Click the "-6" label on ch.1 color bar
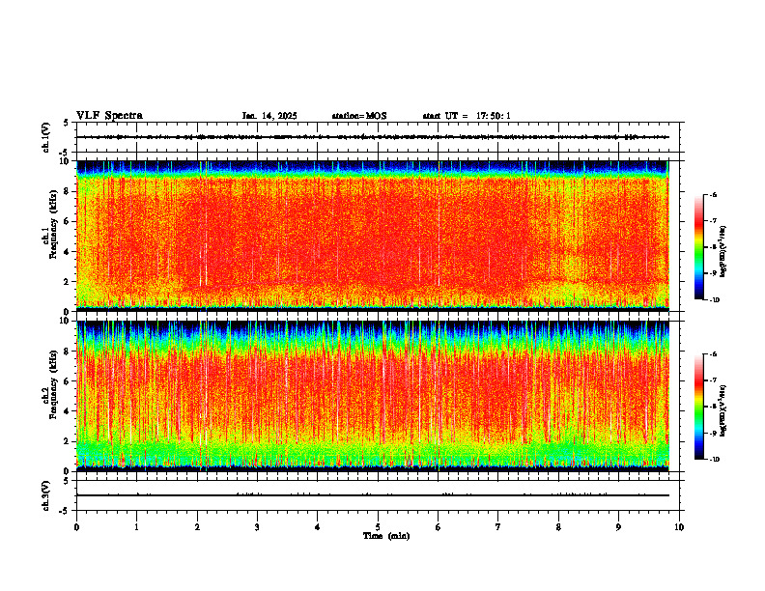765x591 pixels. point(713,194)
